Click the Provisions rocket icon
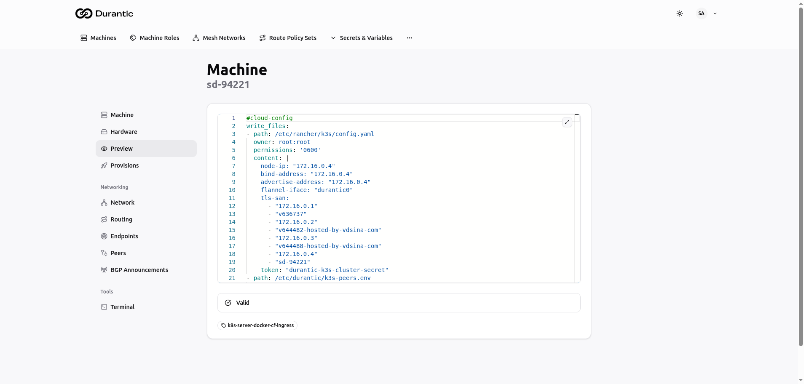This screenshot has height=384, width=804. [104, 165]
